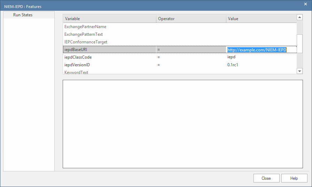The height and width of the screenshot is (187, 312).
Task: Select the ExchangePartnerName row
Action: point(85,27)
